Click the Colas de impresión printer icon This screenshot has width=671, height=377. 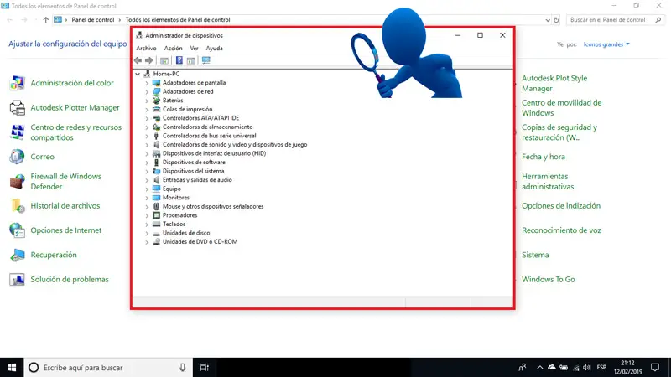click(156, 109)
